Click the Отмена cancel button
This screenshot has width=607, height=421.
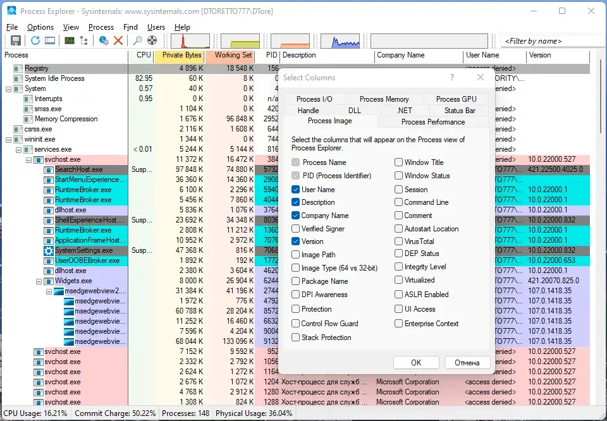coord(467,363)
